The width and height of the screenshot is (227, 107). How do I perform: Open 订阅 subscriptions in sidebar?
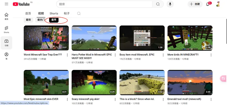6,43
